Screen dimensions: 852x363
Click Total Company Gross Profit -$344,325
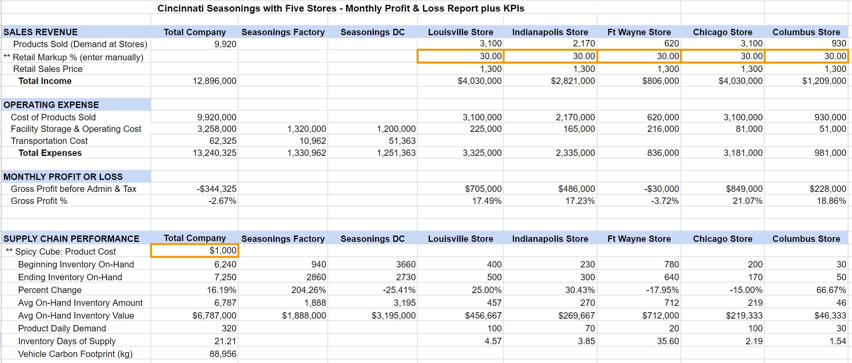coord(217,189)
